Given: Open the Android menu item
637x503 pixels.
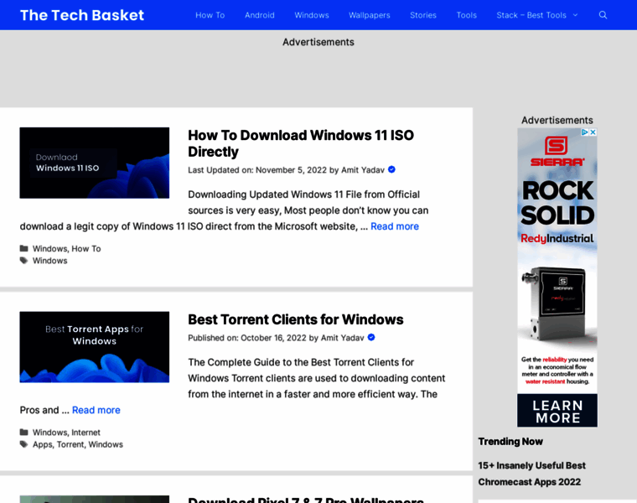Looking at the screenshot, I should pos(260,15).
